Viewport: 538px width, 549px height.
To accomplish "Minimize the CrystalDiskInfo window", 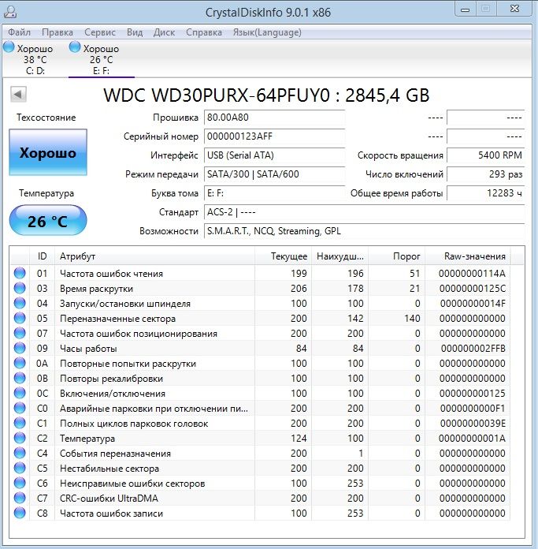I will [x=466, y=9].
